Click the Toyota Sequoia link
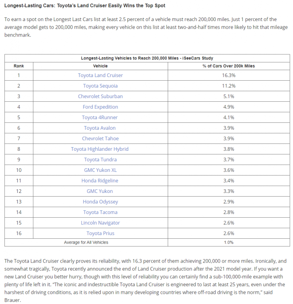This screenshot has height=304, width=293. [100, 86]
